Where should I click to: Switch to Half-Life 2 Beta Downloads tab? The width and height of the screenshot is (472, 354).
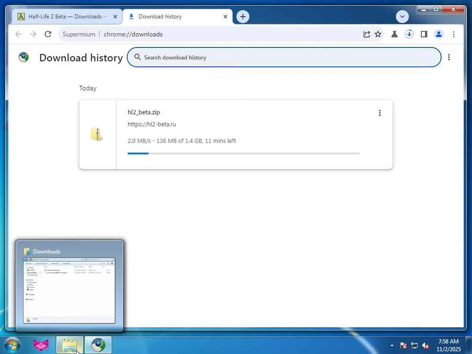(67, 17)
